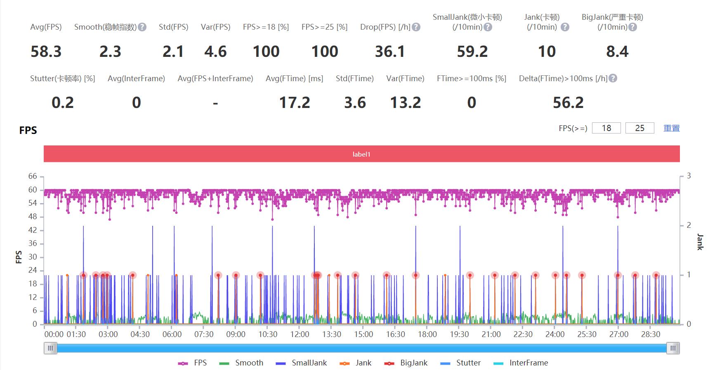The width and height of the screenshot is (722, 370).
Task: Click help icon after Delta(FTime)>100ms
Action: [x=613, y=78]
